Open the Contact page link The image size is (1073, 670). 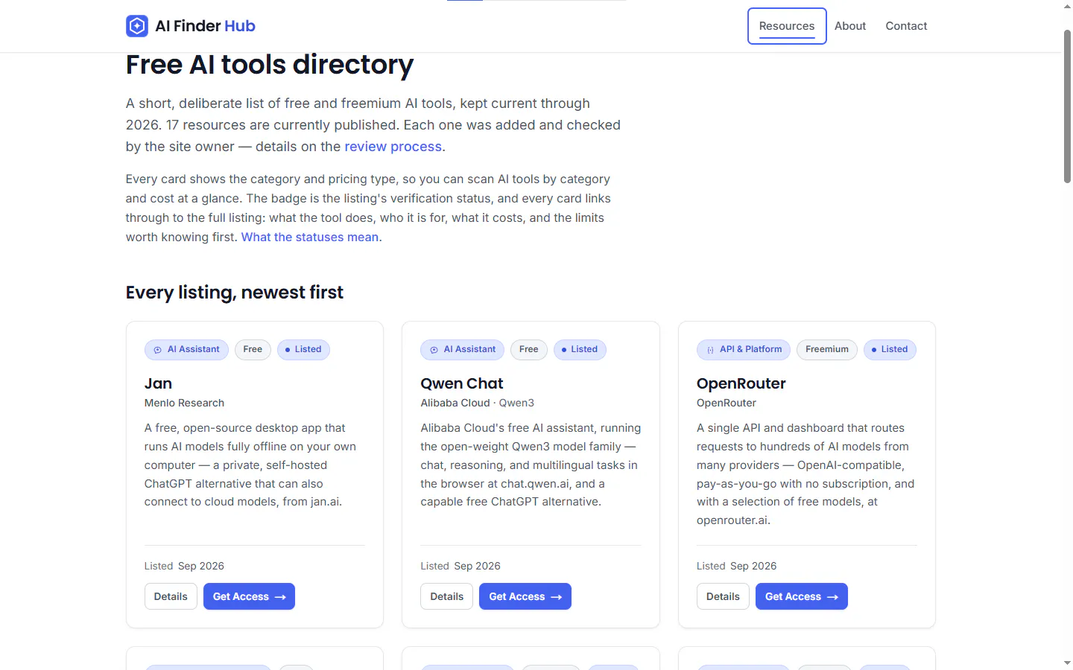(x=906, y=26)
